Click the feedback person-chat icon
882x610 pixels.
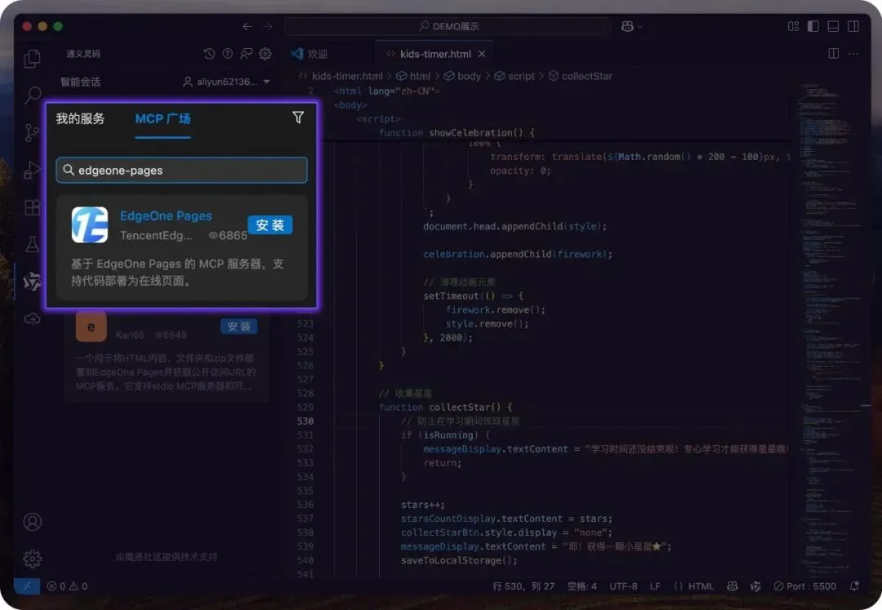tap(246, 53)
